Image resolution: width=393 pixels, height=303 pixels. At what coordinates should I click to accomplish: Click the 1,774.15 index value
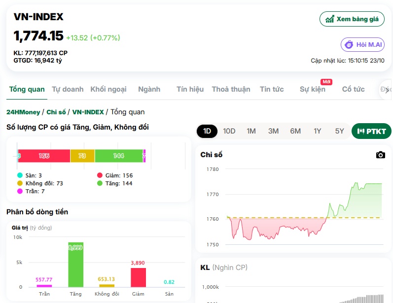pyautogui.click(x=38, y=35)
